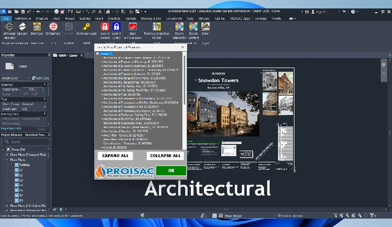Run the Room Intersector tool
The width and height of the screenshot is (392, 227).
(x=179, y=27)
